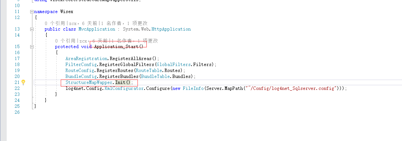This screenshot has width=402, height=141.
Task: Collapse the MvcApplication class block
Action: (x=32, y=29)
